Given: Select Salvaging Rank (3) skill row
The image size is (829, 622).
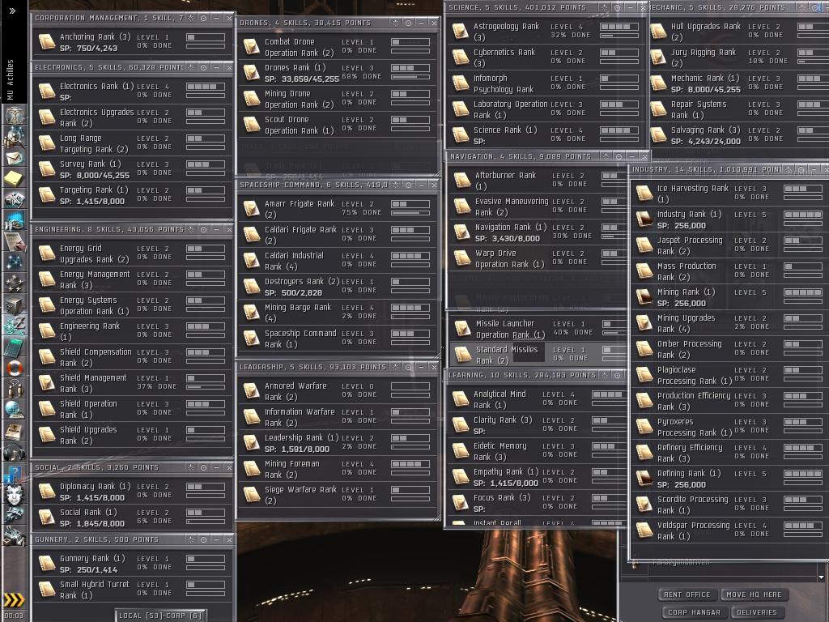Looking at the screenshot, I should pyautogui.click(x=738, y=135).
